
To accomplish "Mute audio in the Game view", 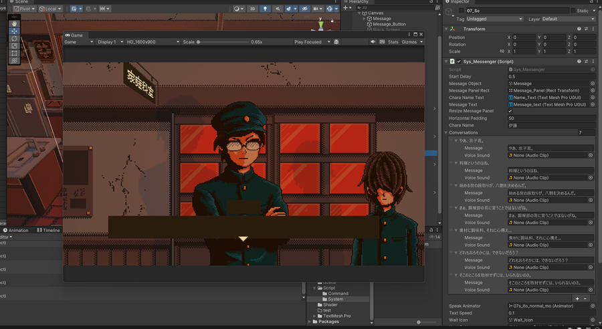I will tap(373, 42).
